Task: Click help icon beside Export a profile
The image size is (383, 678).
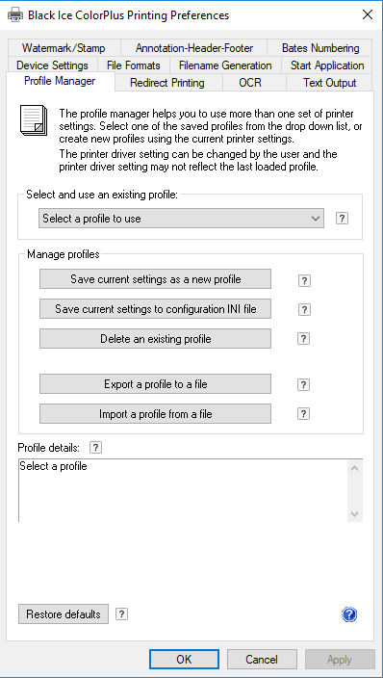Action: tap(303, 384)
